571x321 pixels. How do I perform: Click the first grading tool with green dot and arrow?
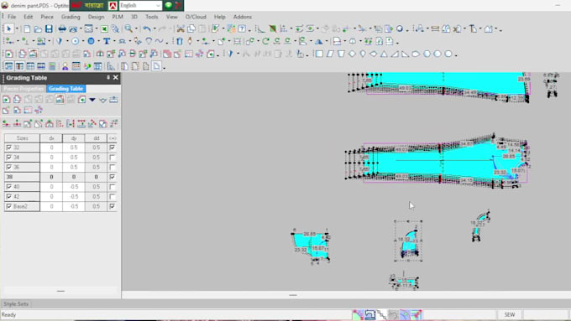click(x=6, y=123)
